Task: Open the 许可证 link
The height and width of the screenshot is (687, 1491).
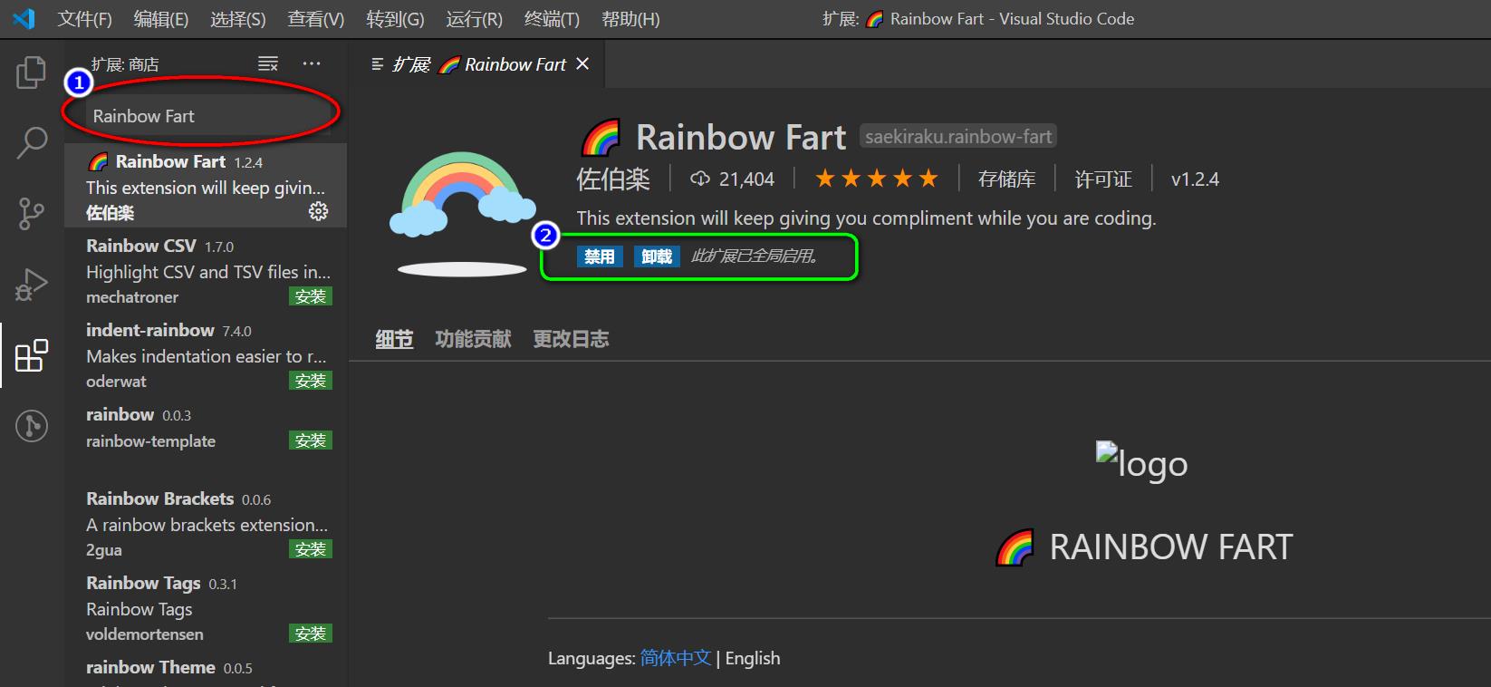Action: click(1103, 179)
